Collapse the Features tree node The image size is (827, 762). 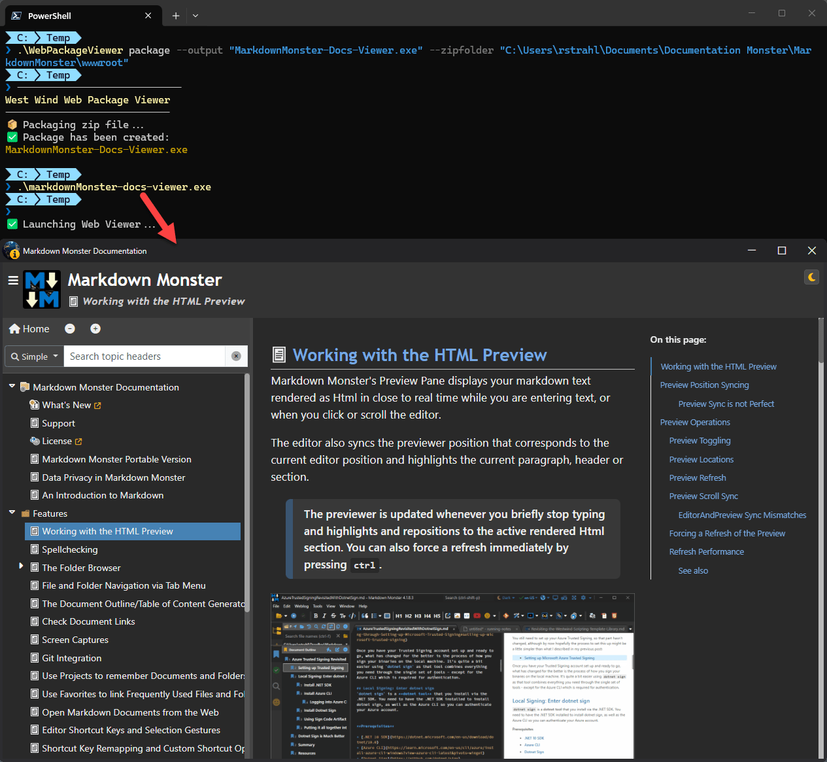[12, 513]
